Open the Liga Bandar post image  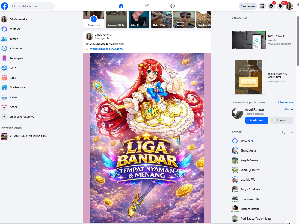click(147, 138)
